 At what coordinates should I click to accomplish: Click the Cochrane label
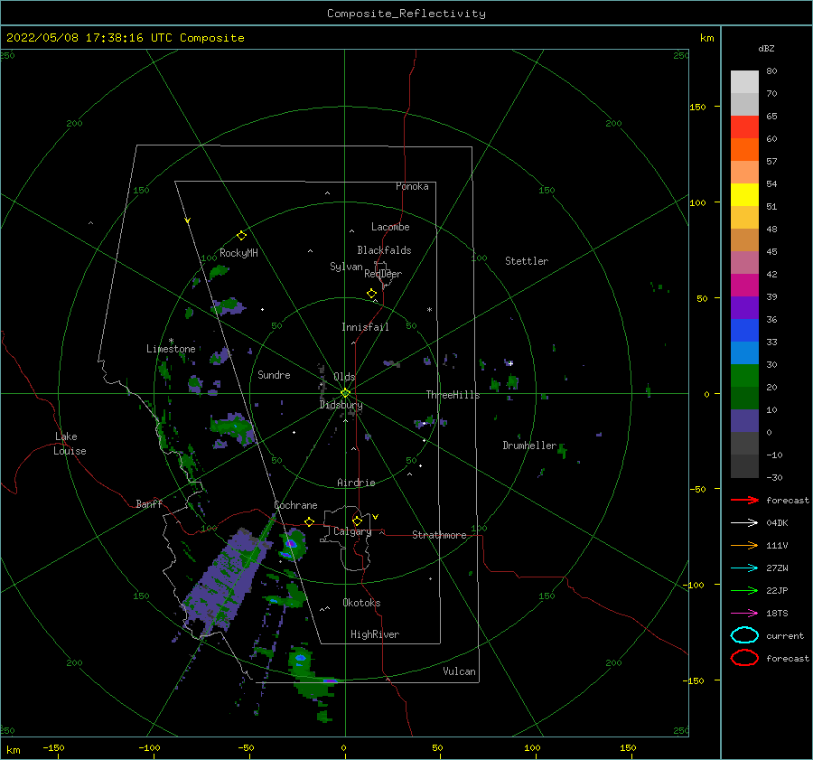click(x=295, y=505)
